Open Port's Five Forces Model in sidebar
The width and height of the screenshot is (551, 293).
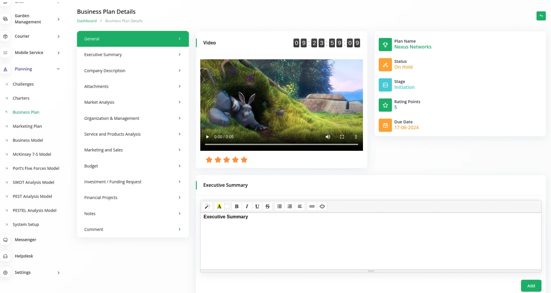36,168
